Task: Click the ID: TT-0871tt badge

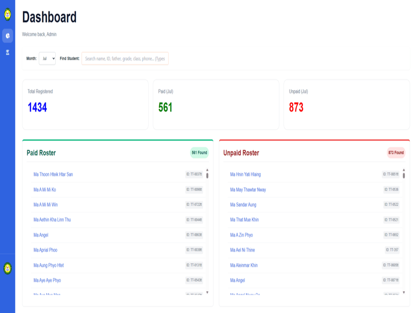Action: pyautogui.click(x=391, y=280)
